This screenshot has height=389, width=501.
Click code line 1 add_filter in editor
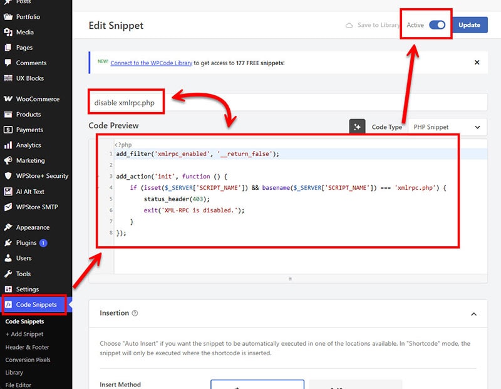(x=197, y=153)
